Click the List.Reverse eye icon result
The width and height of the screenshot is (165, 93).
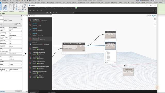pyautogui.click(x=30, y=25)
